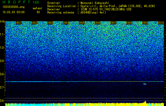
Task: Click the 0908 time marker
Action: tap(129, 23)
